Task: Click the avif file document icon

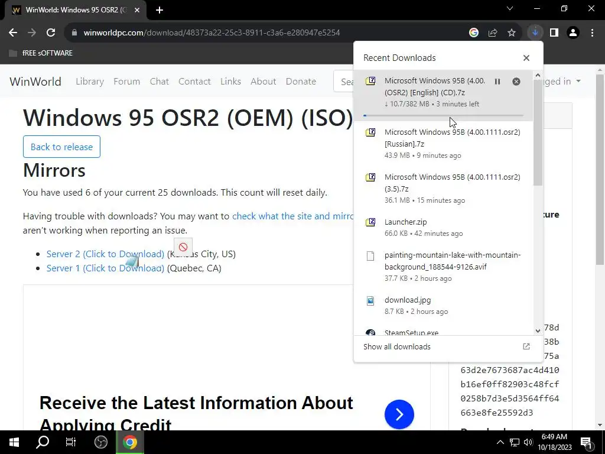Action: [x=370, y=255]
